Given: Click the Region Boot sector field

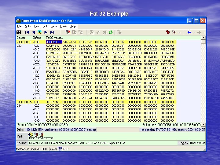Looking at the screenshot, I should tap(192, 143).
